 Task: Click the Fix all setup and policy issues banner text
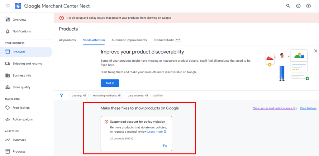point(119,18)
